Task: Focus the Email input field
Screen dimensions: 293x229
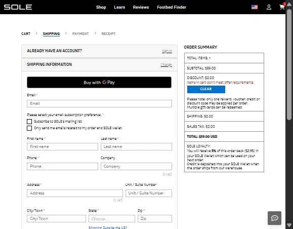Action: tap(99, 103)
